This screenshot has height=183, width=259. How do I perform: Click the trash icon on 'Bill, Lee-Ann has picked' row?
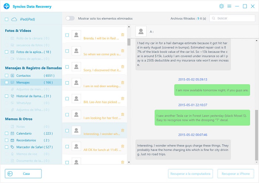click(x=122, y=99)
